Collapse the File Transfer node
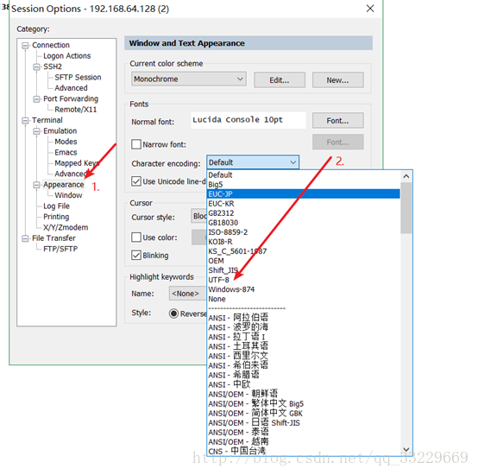The width and height of the screenshot is (478, 475). click(x=25, y=238)
